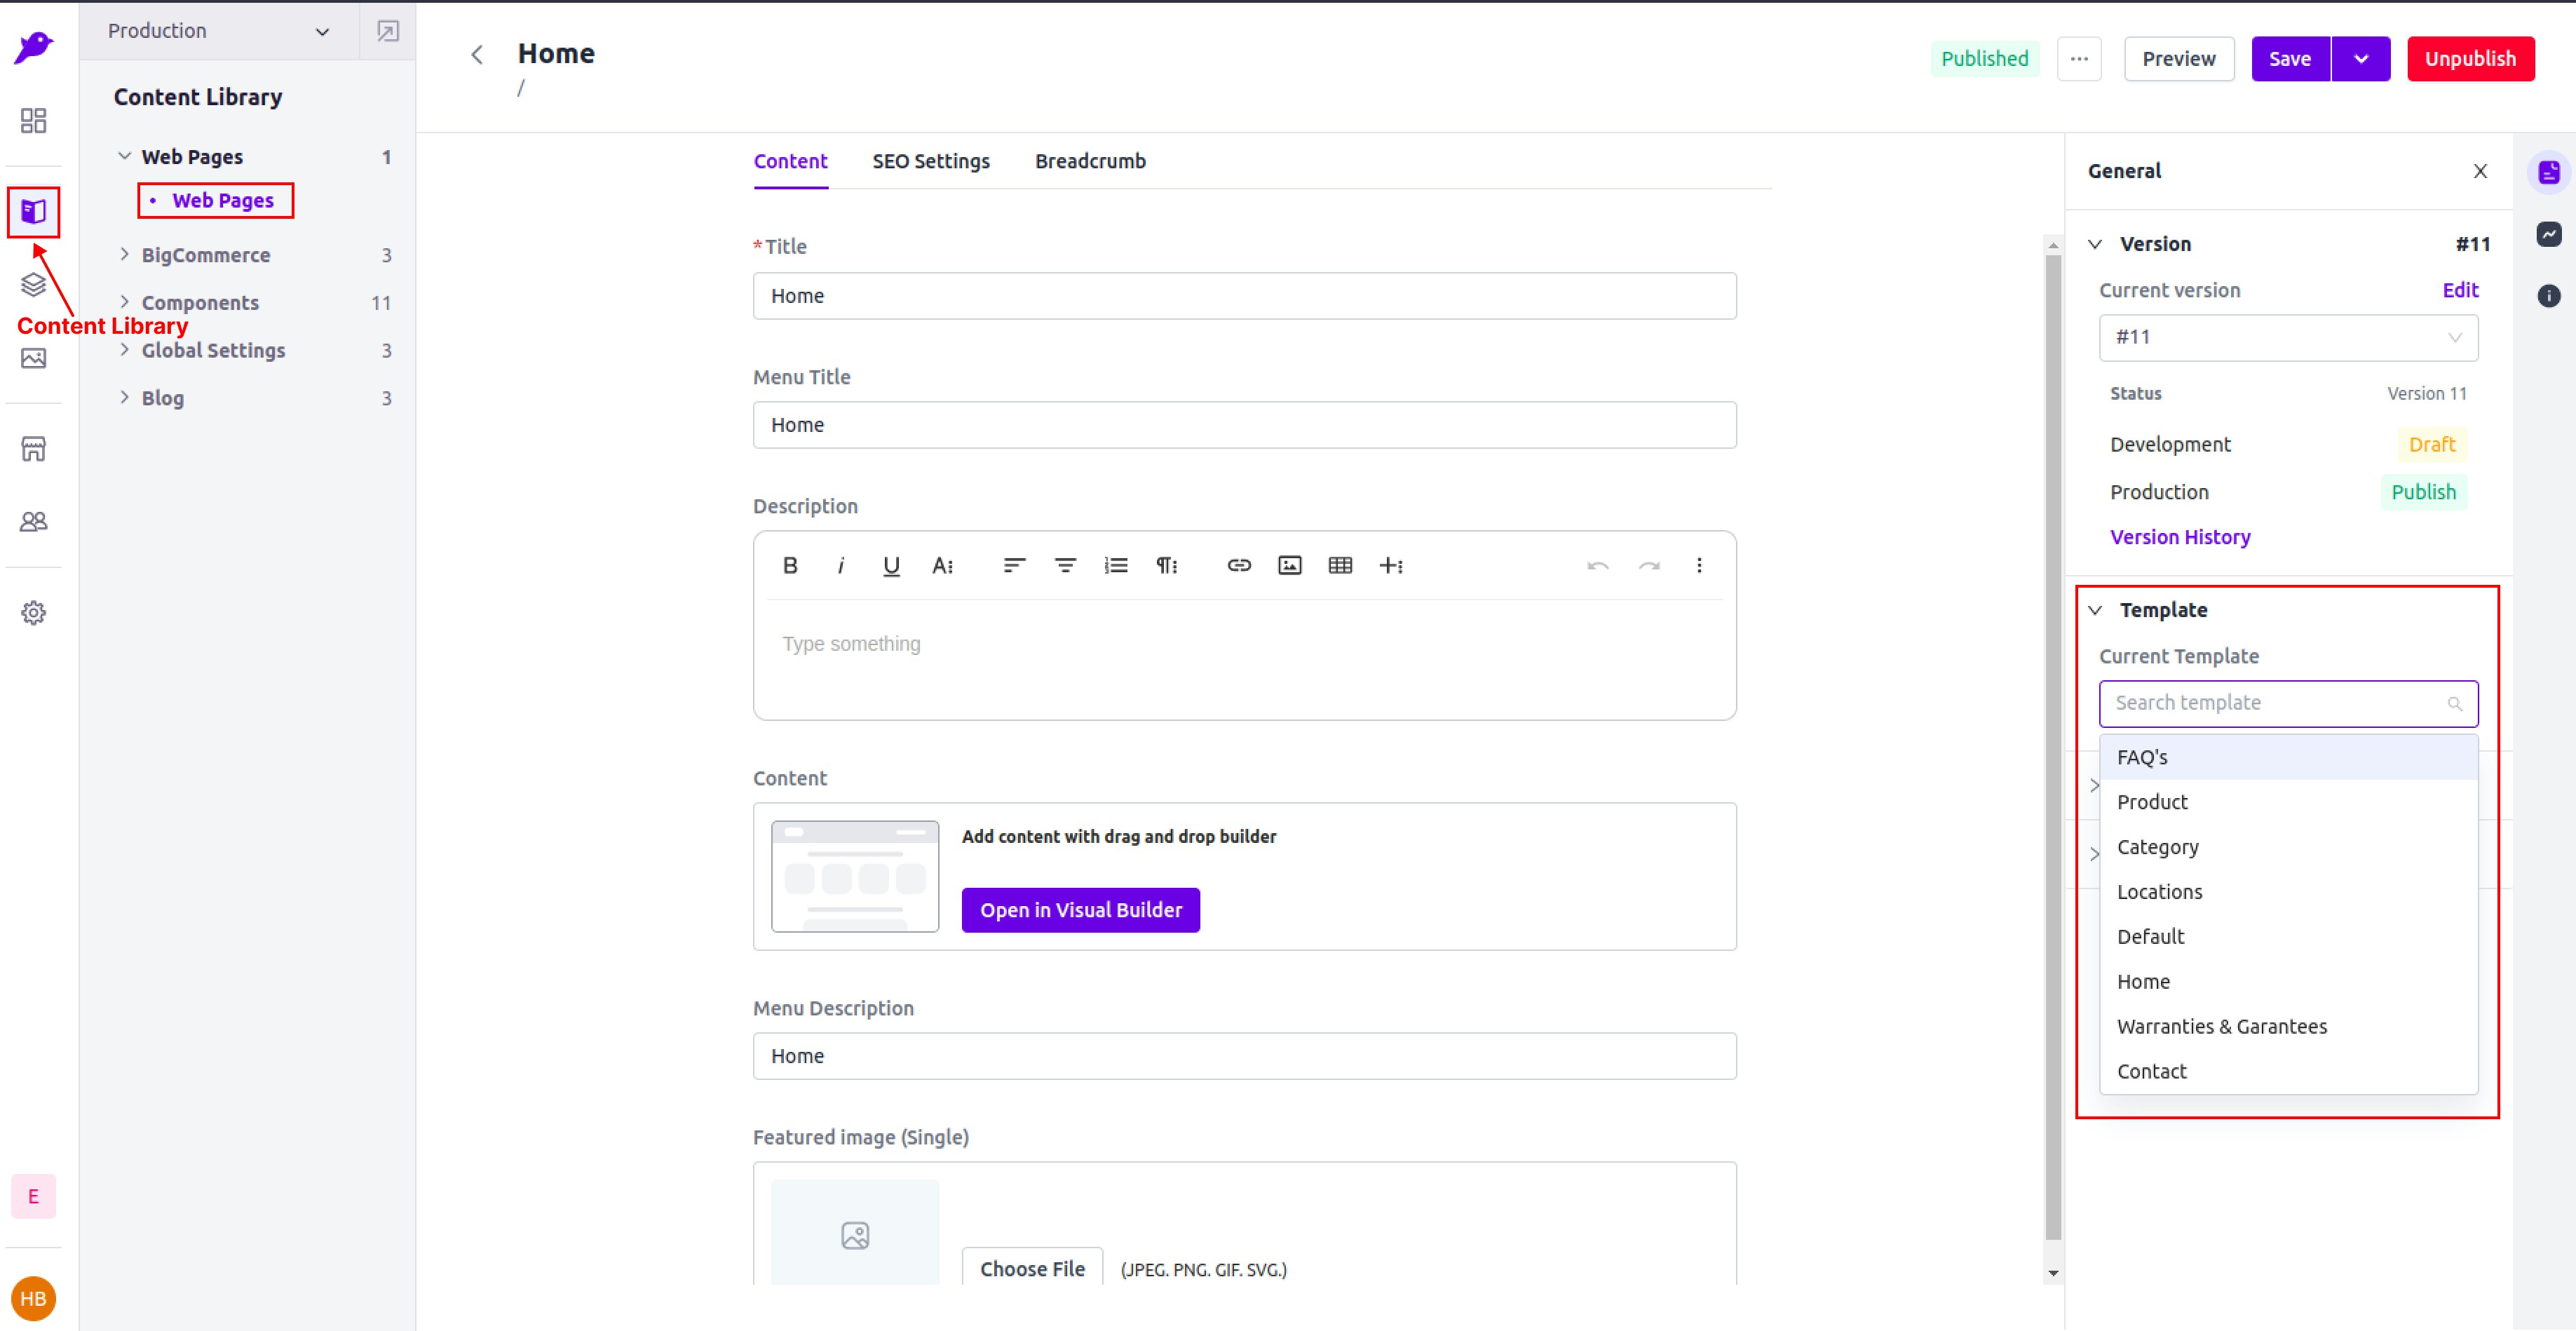Switch to the Breadcrumb tab
Screen dimensions: 2576x1331
point(1090,162)
